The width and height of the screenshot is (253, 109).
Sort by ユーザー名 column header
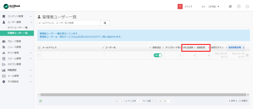click(128, 48)
